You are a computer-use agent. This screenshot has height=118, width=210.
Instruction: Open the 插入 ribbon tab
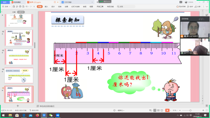(x=46, y=7)
